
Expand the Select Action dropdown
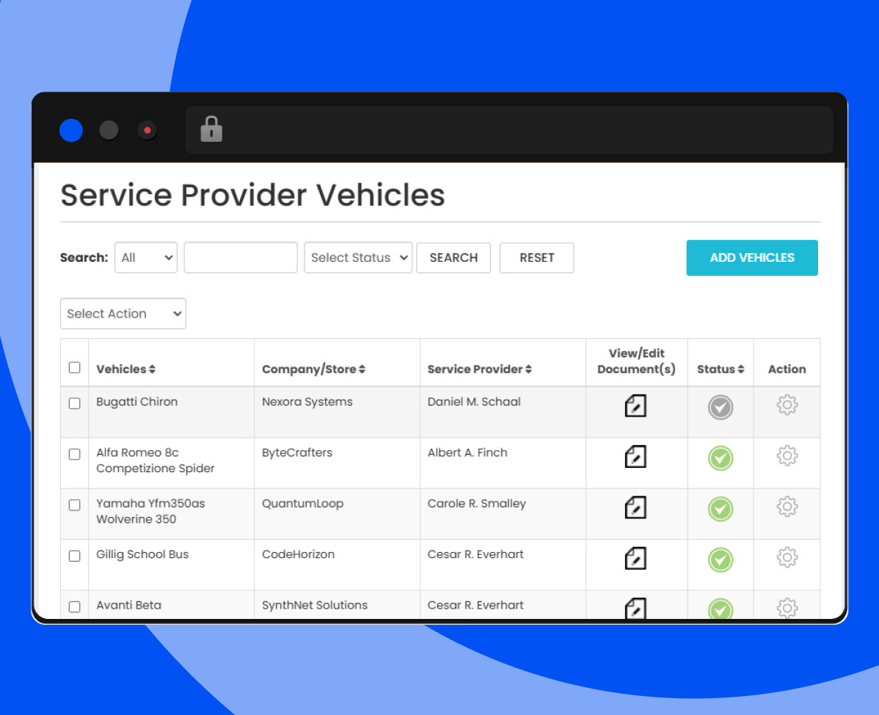coord(123,314)
